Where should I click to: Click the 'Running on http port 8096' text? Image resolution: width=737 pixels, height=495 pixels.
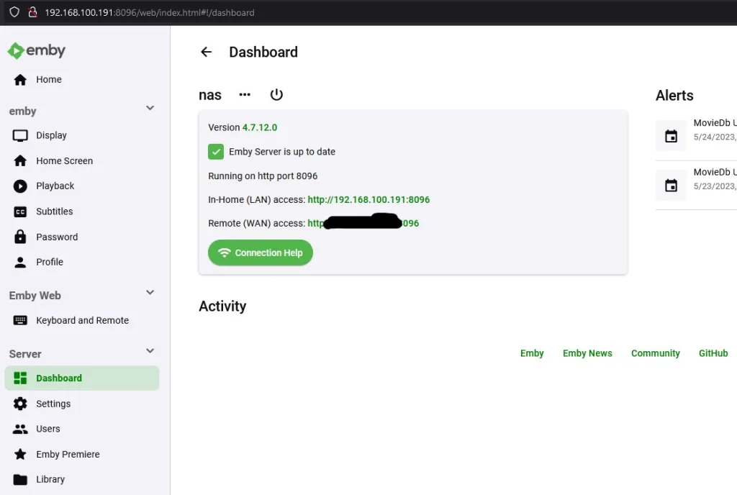click(x=263, y=176)
